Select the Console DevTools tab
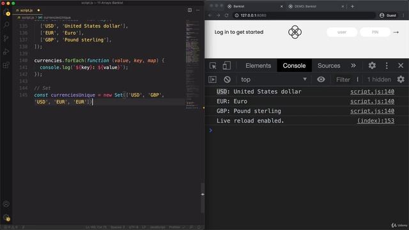 (x=294, y=65)
